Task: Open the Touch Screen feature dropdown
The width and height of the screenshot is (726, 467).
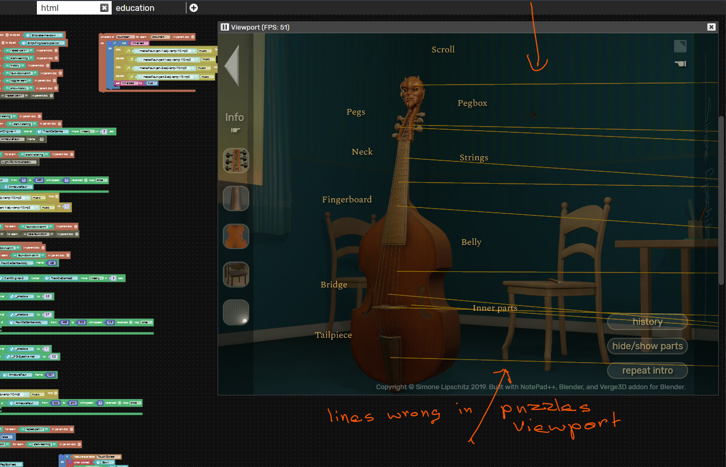Action: coord(108,457)
